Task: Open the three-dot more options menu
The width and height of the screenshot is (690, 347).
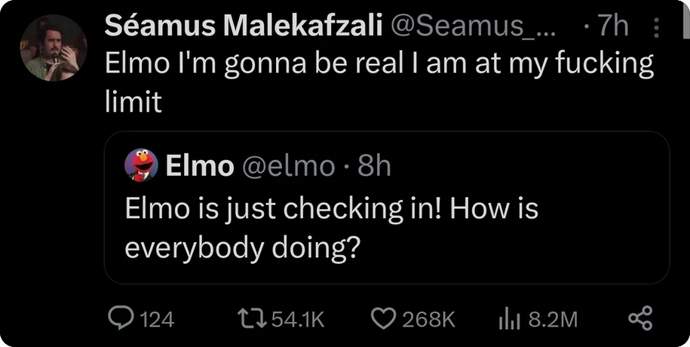Action: tap(655, 29)
